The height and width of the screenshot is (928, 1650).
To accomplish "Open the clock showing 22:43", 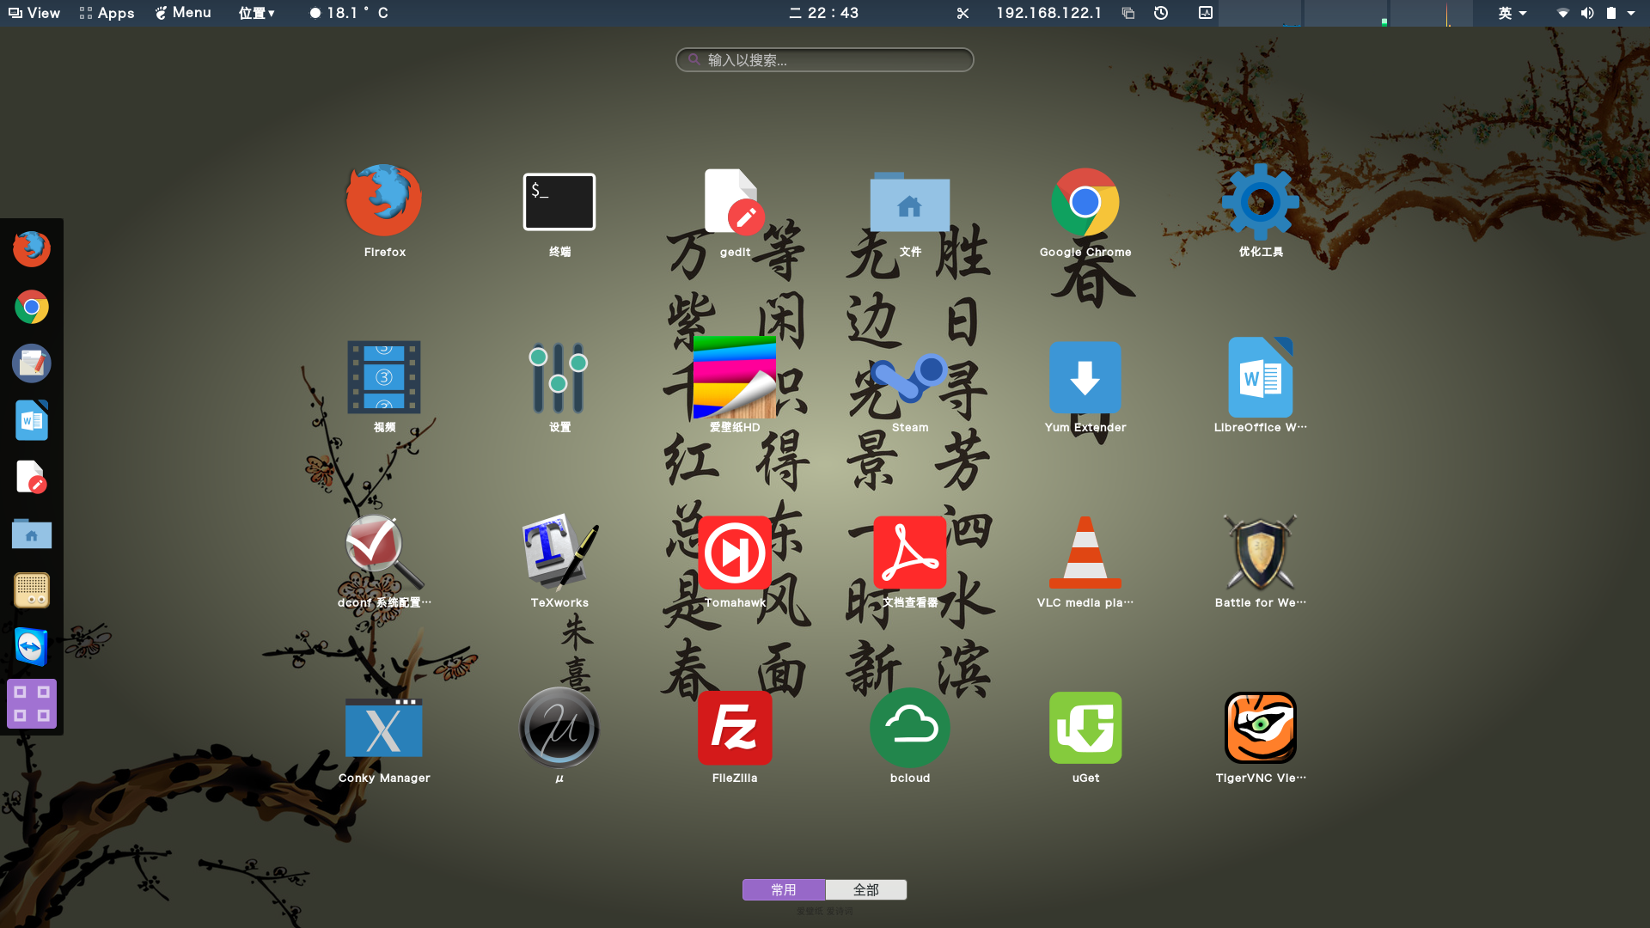I will point(824,13).
